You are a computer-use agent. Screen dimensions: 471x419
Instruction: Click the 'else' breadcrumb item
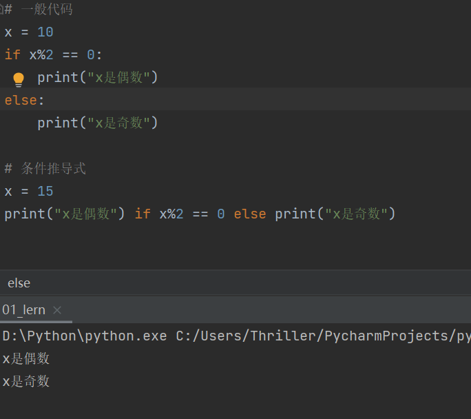click(x=19, y=283)
